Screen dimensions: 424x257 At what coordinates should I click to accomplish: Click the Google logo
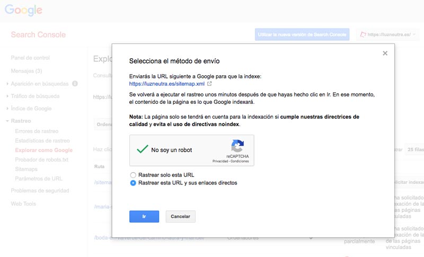(23, 10)
